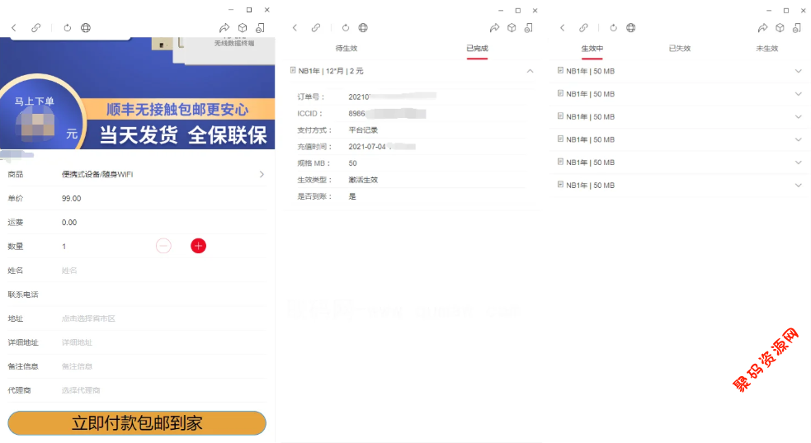Switch to the 待生效 tab
The image size is (811, 443).
pyautogui.click(x=347, y=49)
